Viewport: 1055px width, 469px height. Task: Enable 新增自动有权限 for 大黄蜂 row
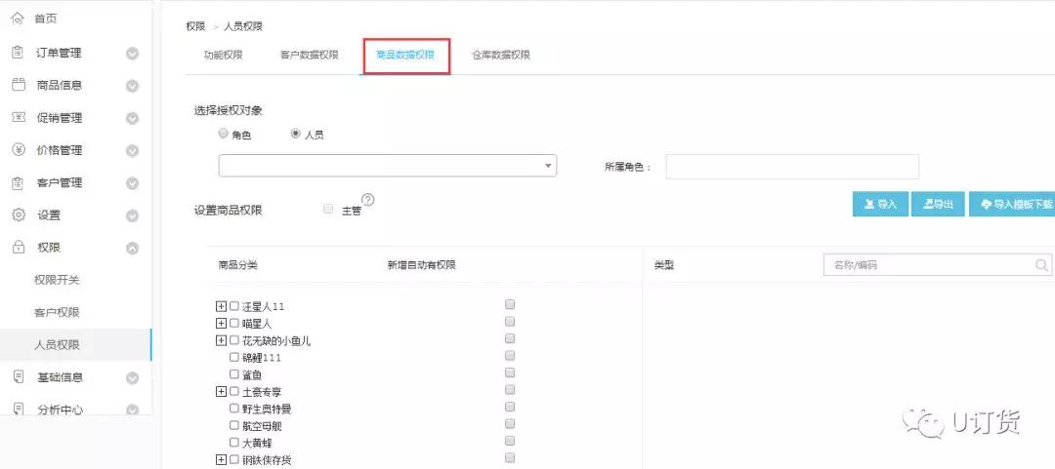coord(510,441)
